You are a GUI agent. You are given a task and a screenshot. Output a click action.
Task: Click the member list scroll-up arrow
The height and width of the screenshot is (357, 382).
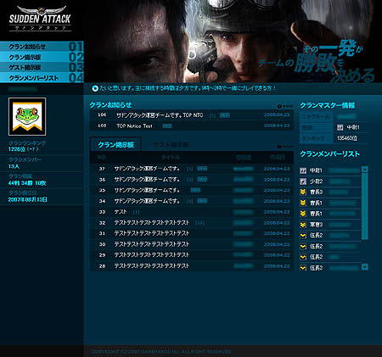point(365,170)
